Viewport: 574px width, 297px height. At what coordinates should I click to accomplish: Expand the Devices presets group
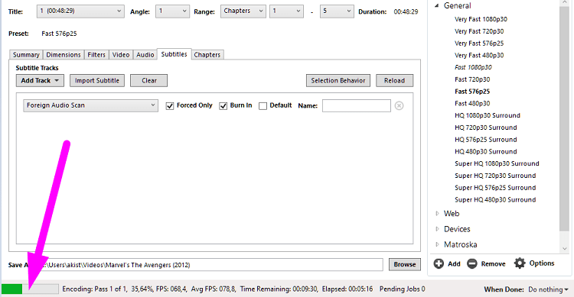(x=437, y=229)
